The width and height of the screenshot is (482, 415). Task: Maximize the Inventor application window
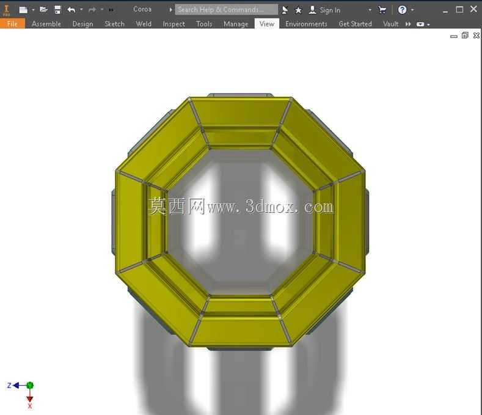coord(459,10)
